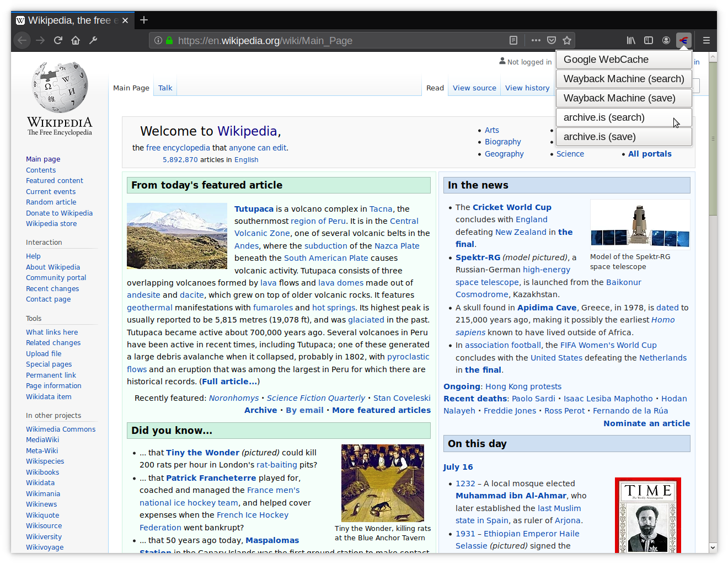Open More featured articles
The image size is (728, 564).
click(x=381, y=410)
